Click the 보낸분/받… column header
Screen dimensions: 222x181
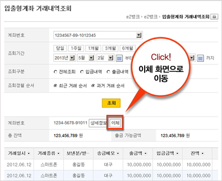click(78, 153)
